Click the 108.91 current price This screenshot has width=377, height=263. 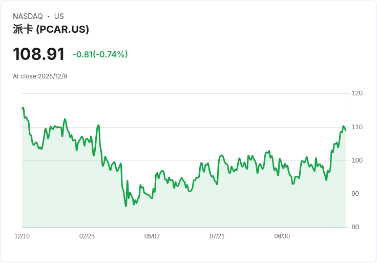coord(38,54)
